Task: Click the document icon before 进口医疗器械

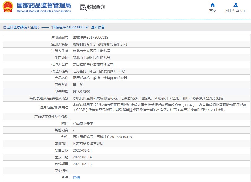Action: point(5,27)
